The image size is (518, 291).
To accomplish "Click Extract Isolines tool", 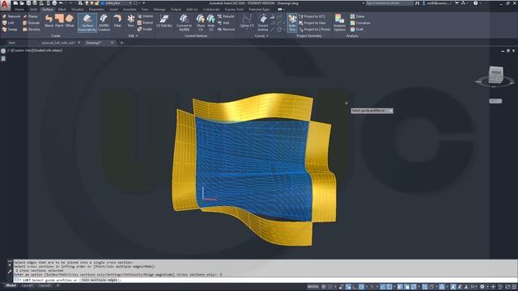I will [263, 23].
